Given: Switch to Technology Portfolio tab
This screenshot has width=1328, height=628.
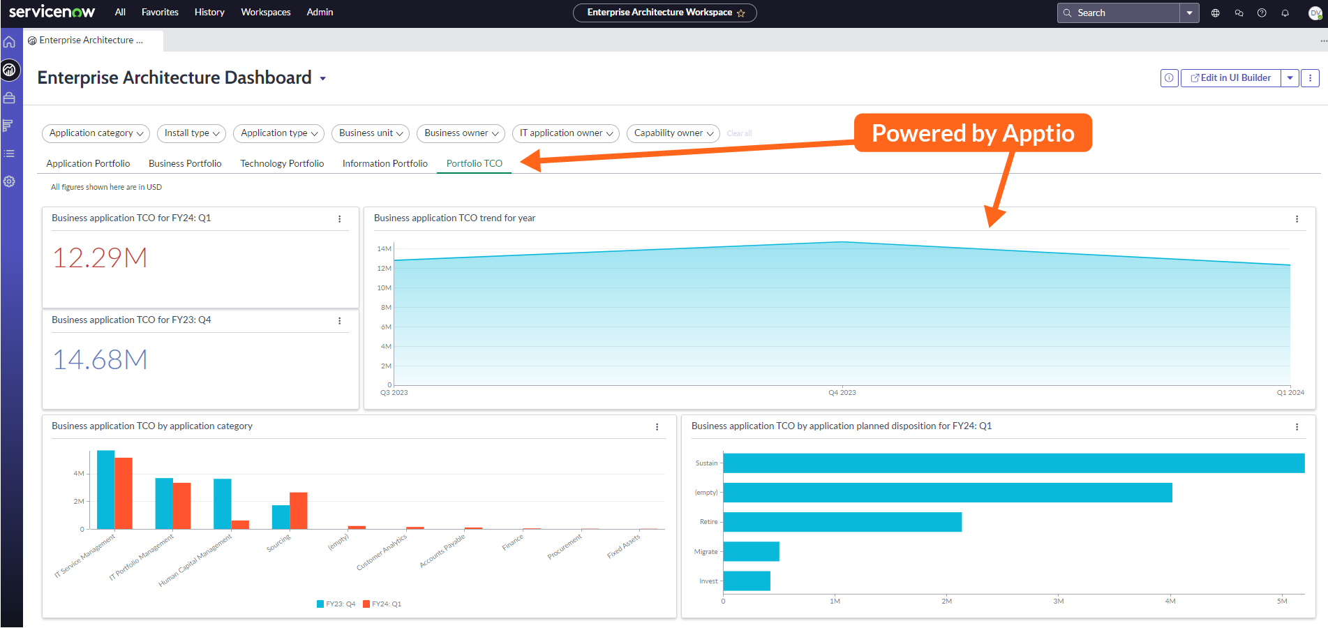Looking at the screenshot, I should (x=282, y=163).
